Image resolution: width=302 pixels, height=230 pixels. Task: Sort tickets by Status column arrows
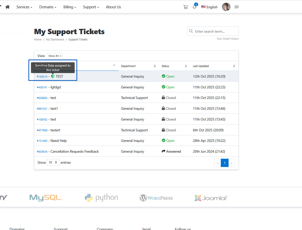pos(186,66)
